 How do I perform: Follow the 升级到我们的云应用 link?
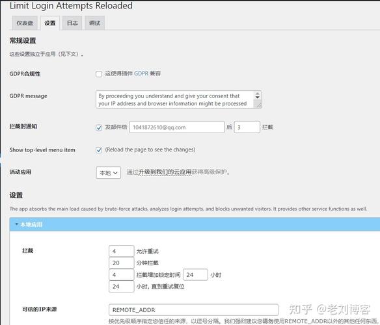[165, 172]
